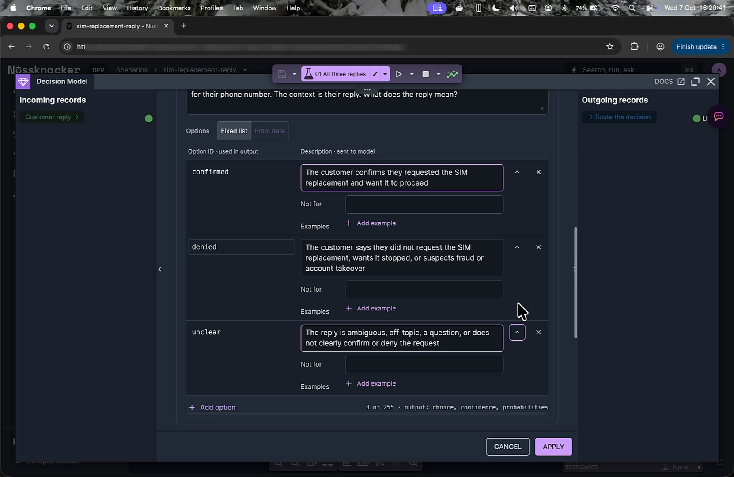Add example to the denied option
This screenshot has height=477, width=734.
click(x=371, y=309)
